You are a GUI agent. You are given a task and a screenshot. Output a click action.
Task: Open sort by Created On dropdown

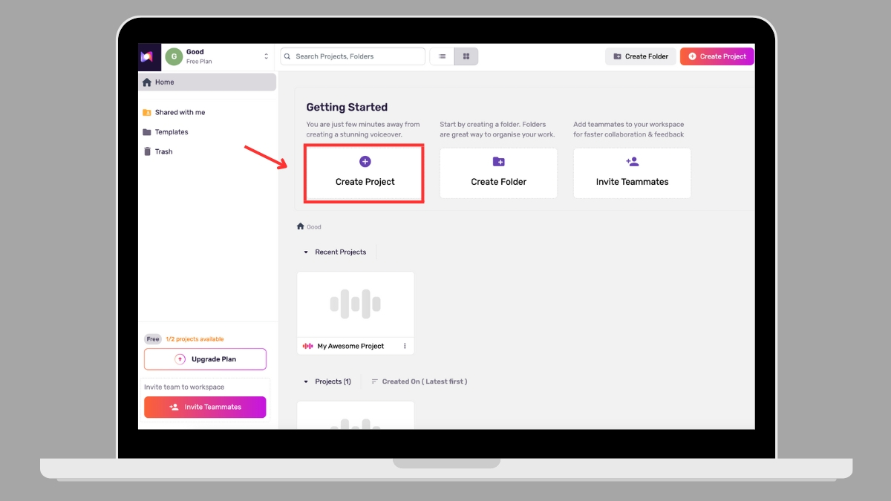(x=420, y=382)
